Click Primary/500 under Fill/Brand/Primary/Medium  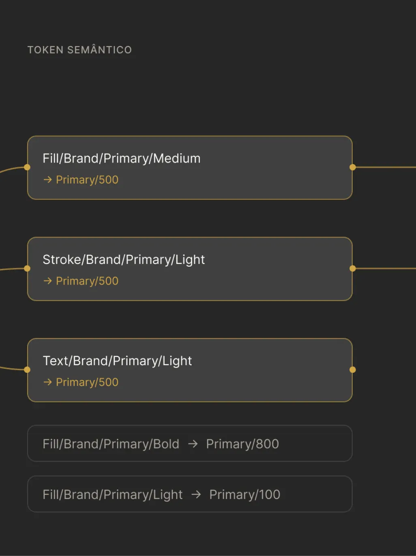pyautogui.click(x=87, y=180)
